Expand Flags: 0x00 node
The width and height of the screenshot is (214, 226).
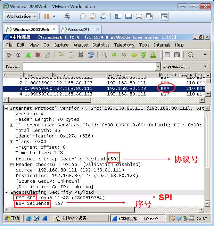(x=12, y=142)
